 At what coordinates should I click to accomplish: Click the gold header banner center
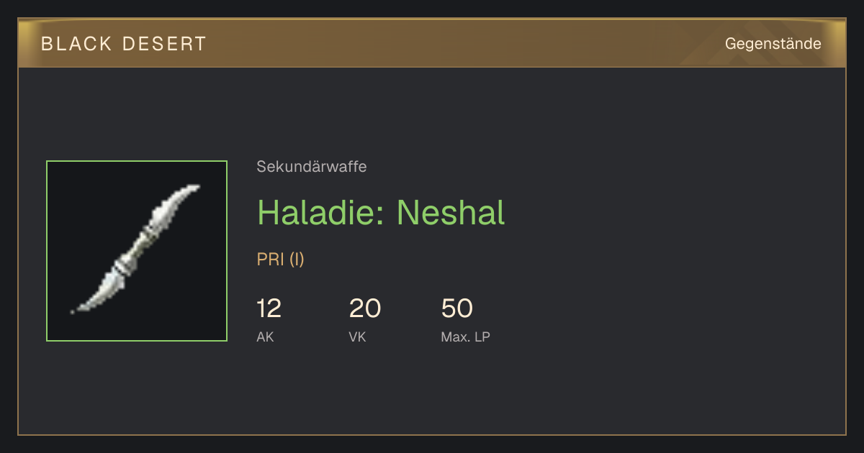(x=432, y=43)
